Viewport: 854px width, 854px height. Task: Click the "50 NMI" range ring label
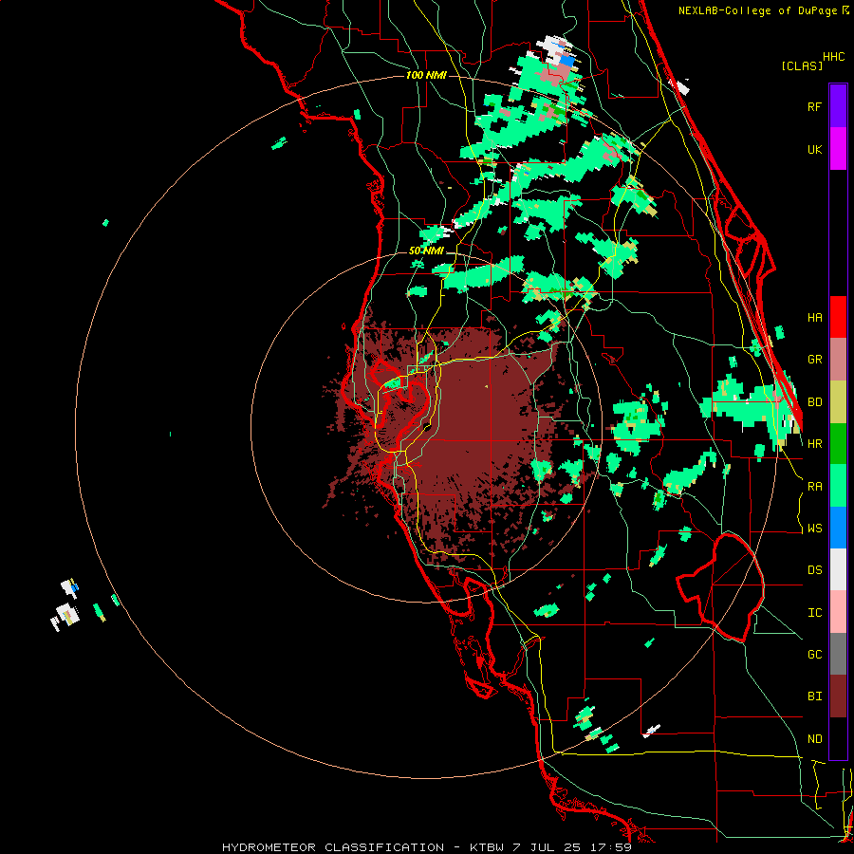426,251
